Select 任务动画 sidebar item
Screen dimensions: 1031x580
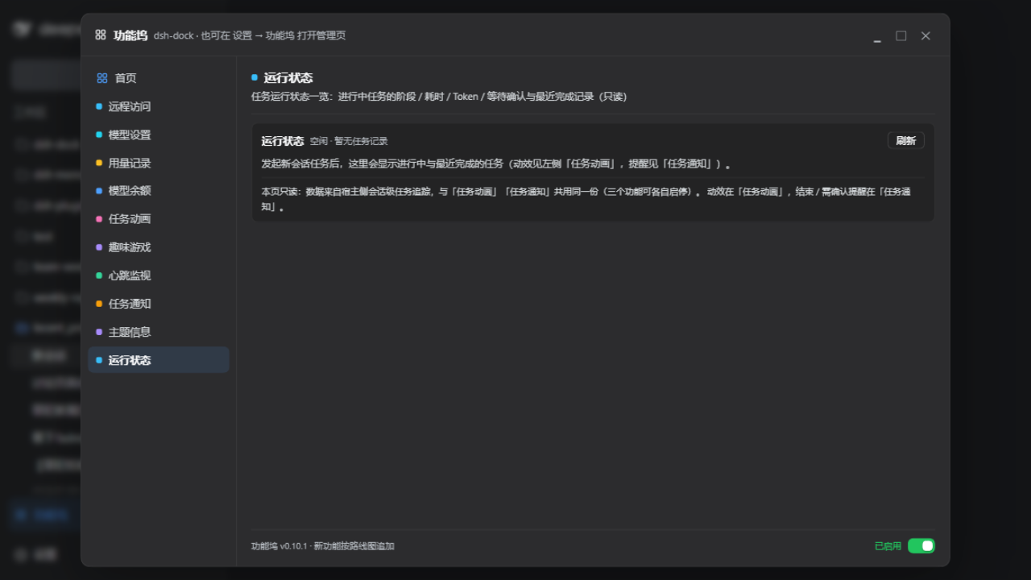click(x=159, y=219)
